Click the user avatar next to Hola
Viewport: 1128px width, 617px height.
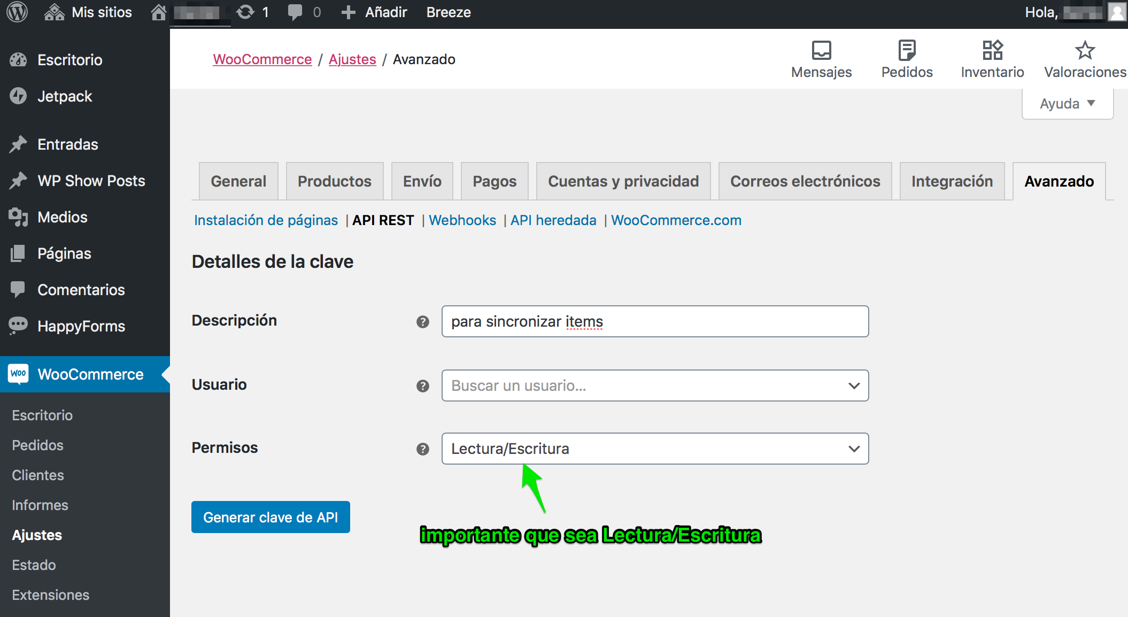(x=1117, y=12)
